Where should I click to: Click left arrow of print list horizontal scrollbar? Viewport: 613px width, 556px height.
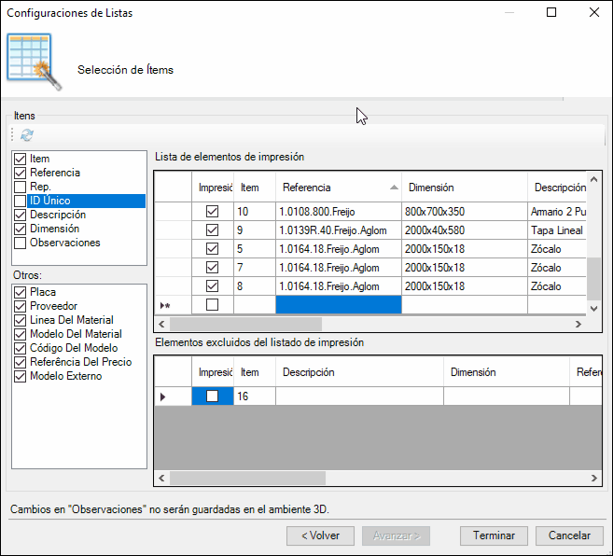[161, 324]
